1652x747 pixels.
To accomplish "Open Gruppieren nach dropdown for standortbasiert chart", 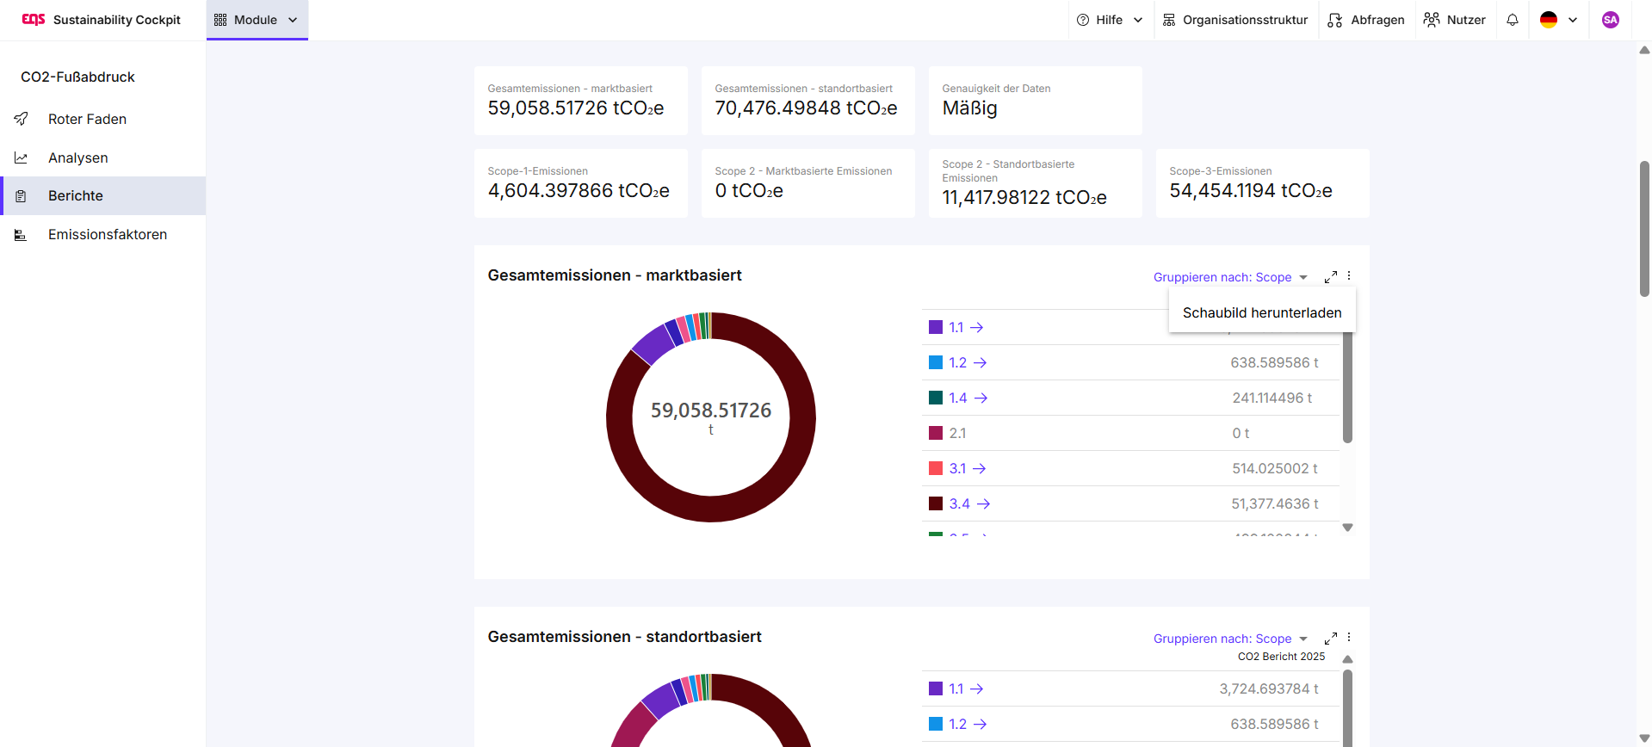I will click(1230, 639).
